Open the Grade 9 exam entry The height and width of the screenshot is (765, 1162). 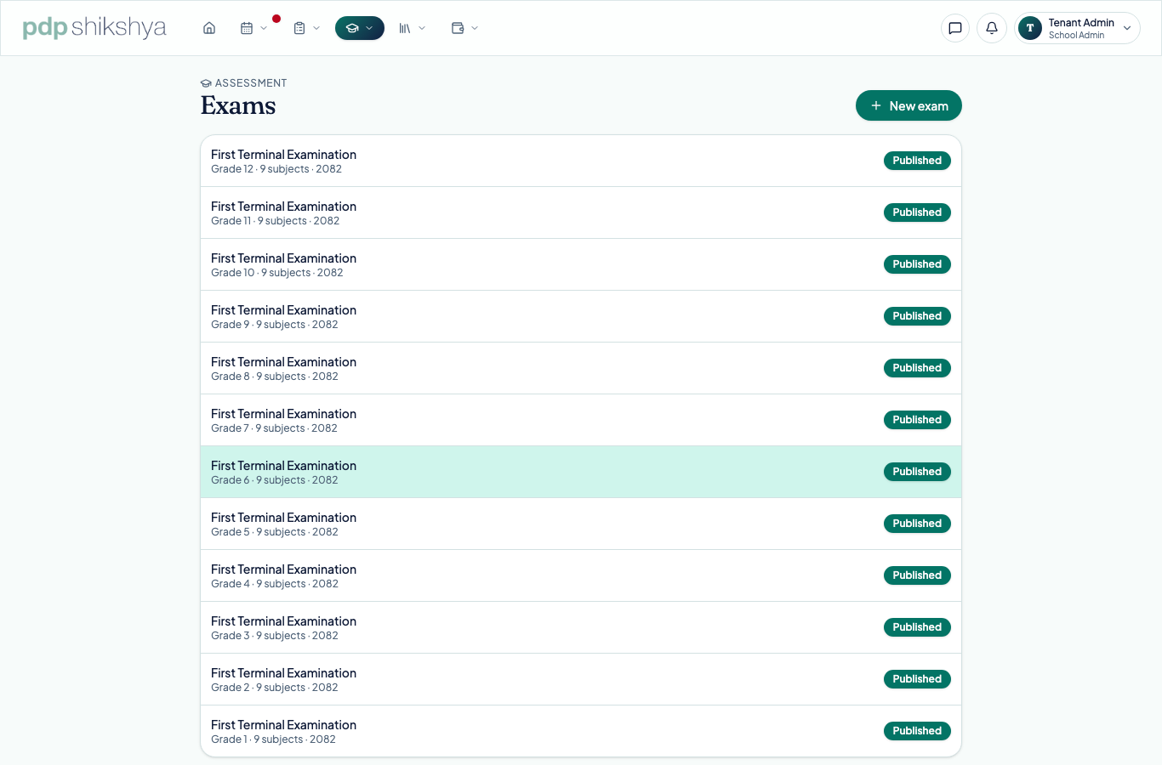click(581, 316)
